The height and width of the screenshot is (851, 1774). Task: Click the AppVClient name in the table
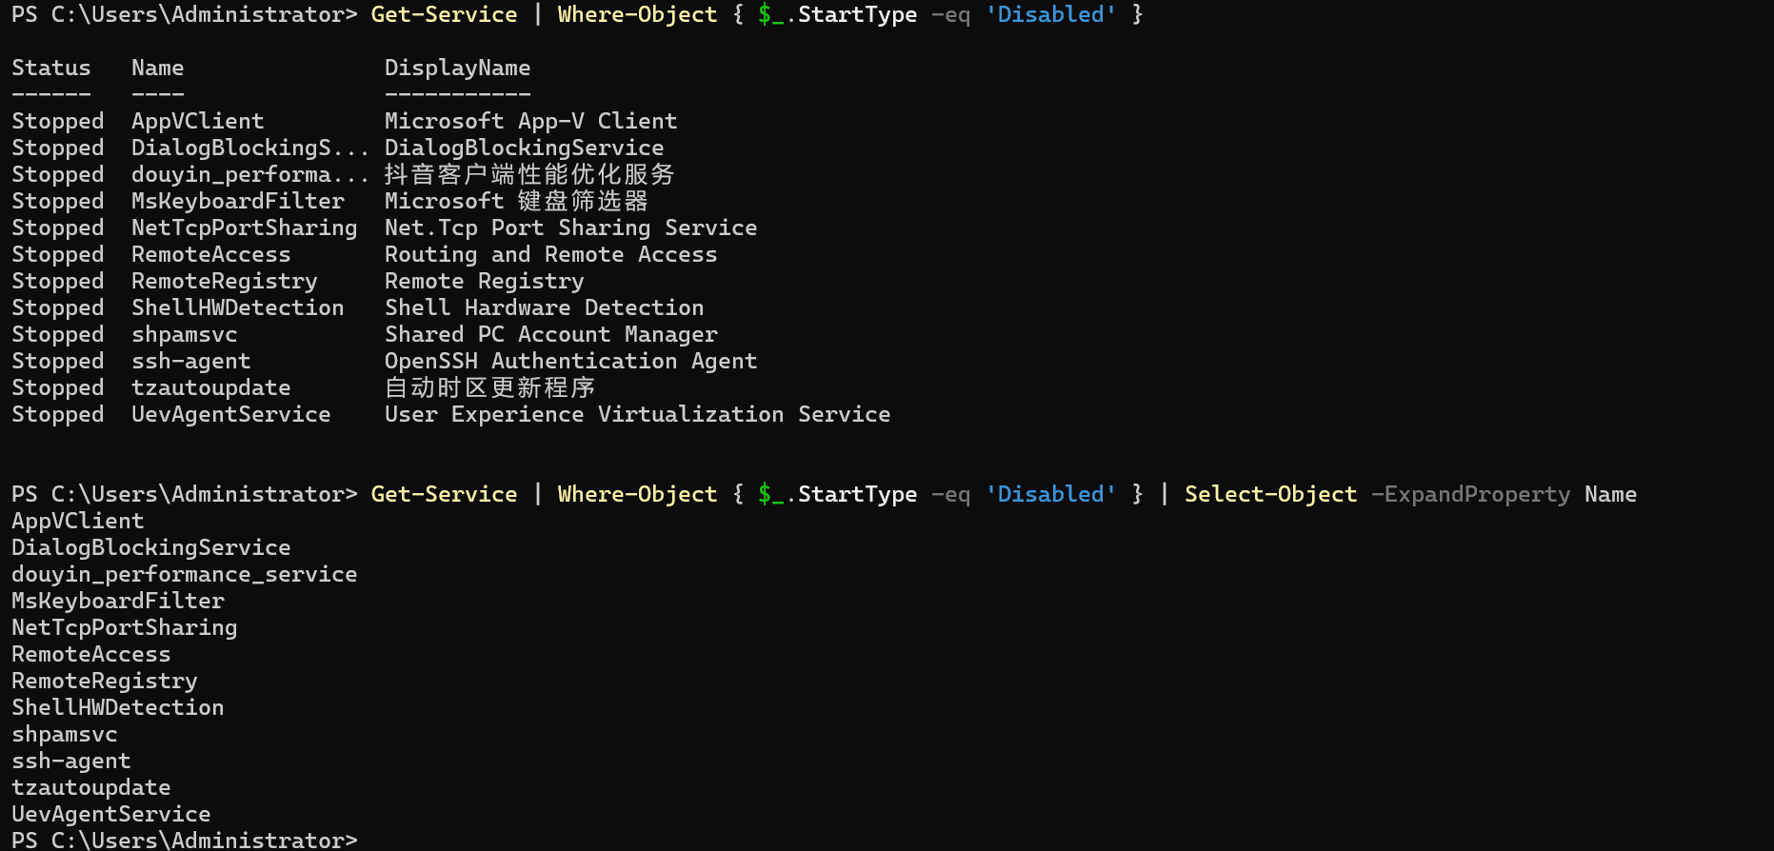197,121
